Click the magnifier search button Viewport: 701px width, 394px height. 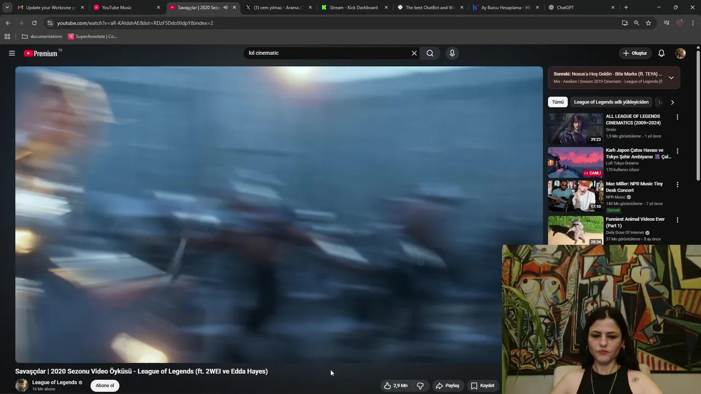[x=430, y=53]
